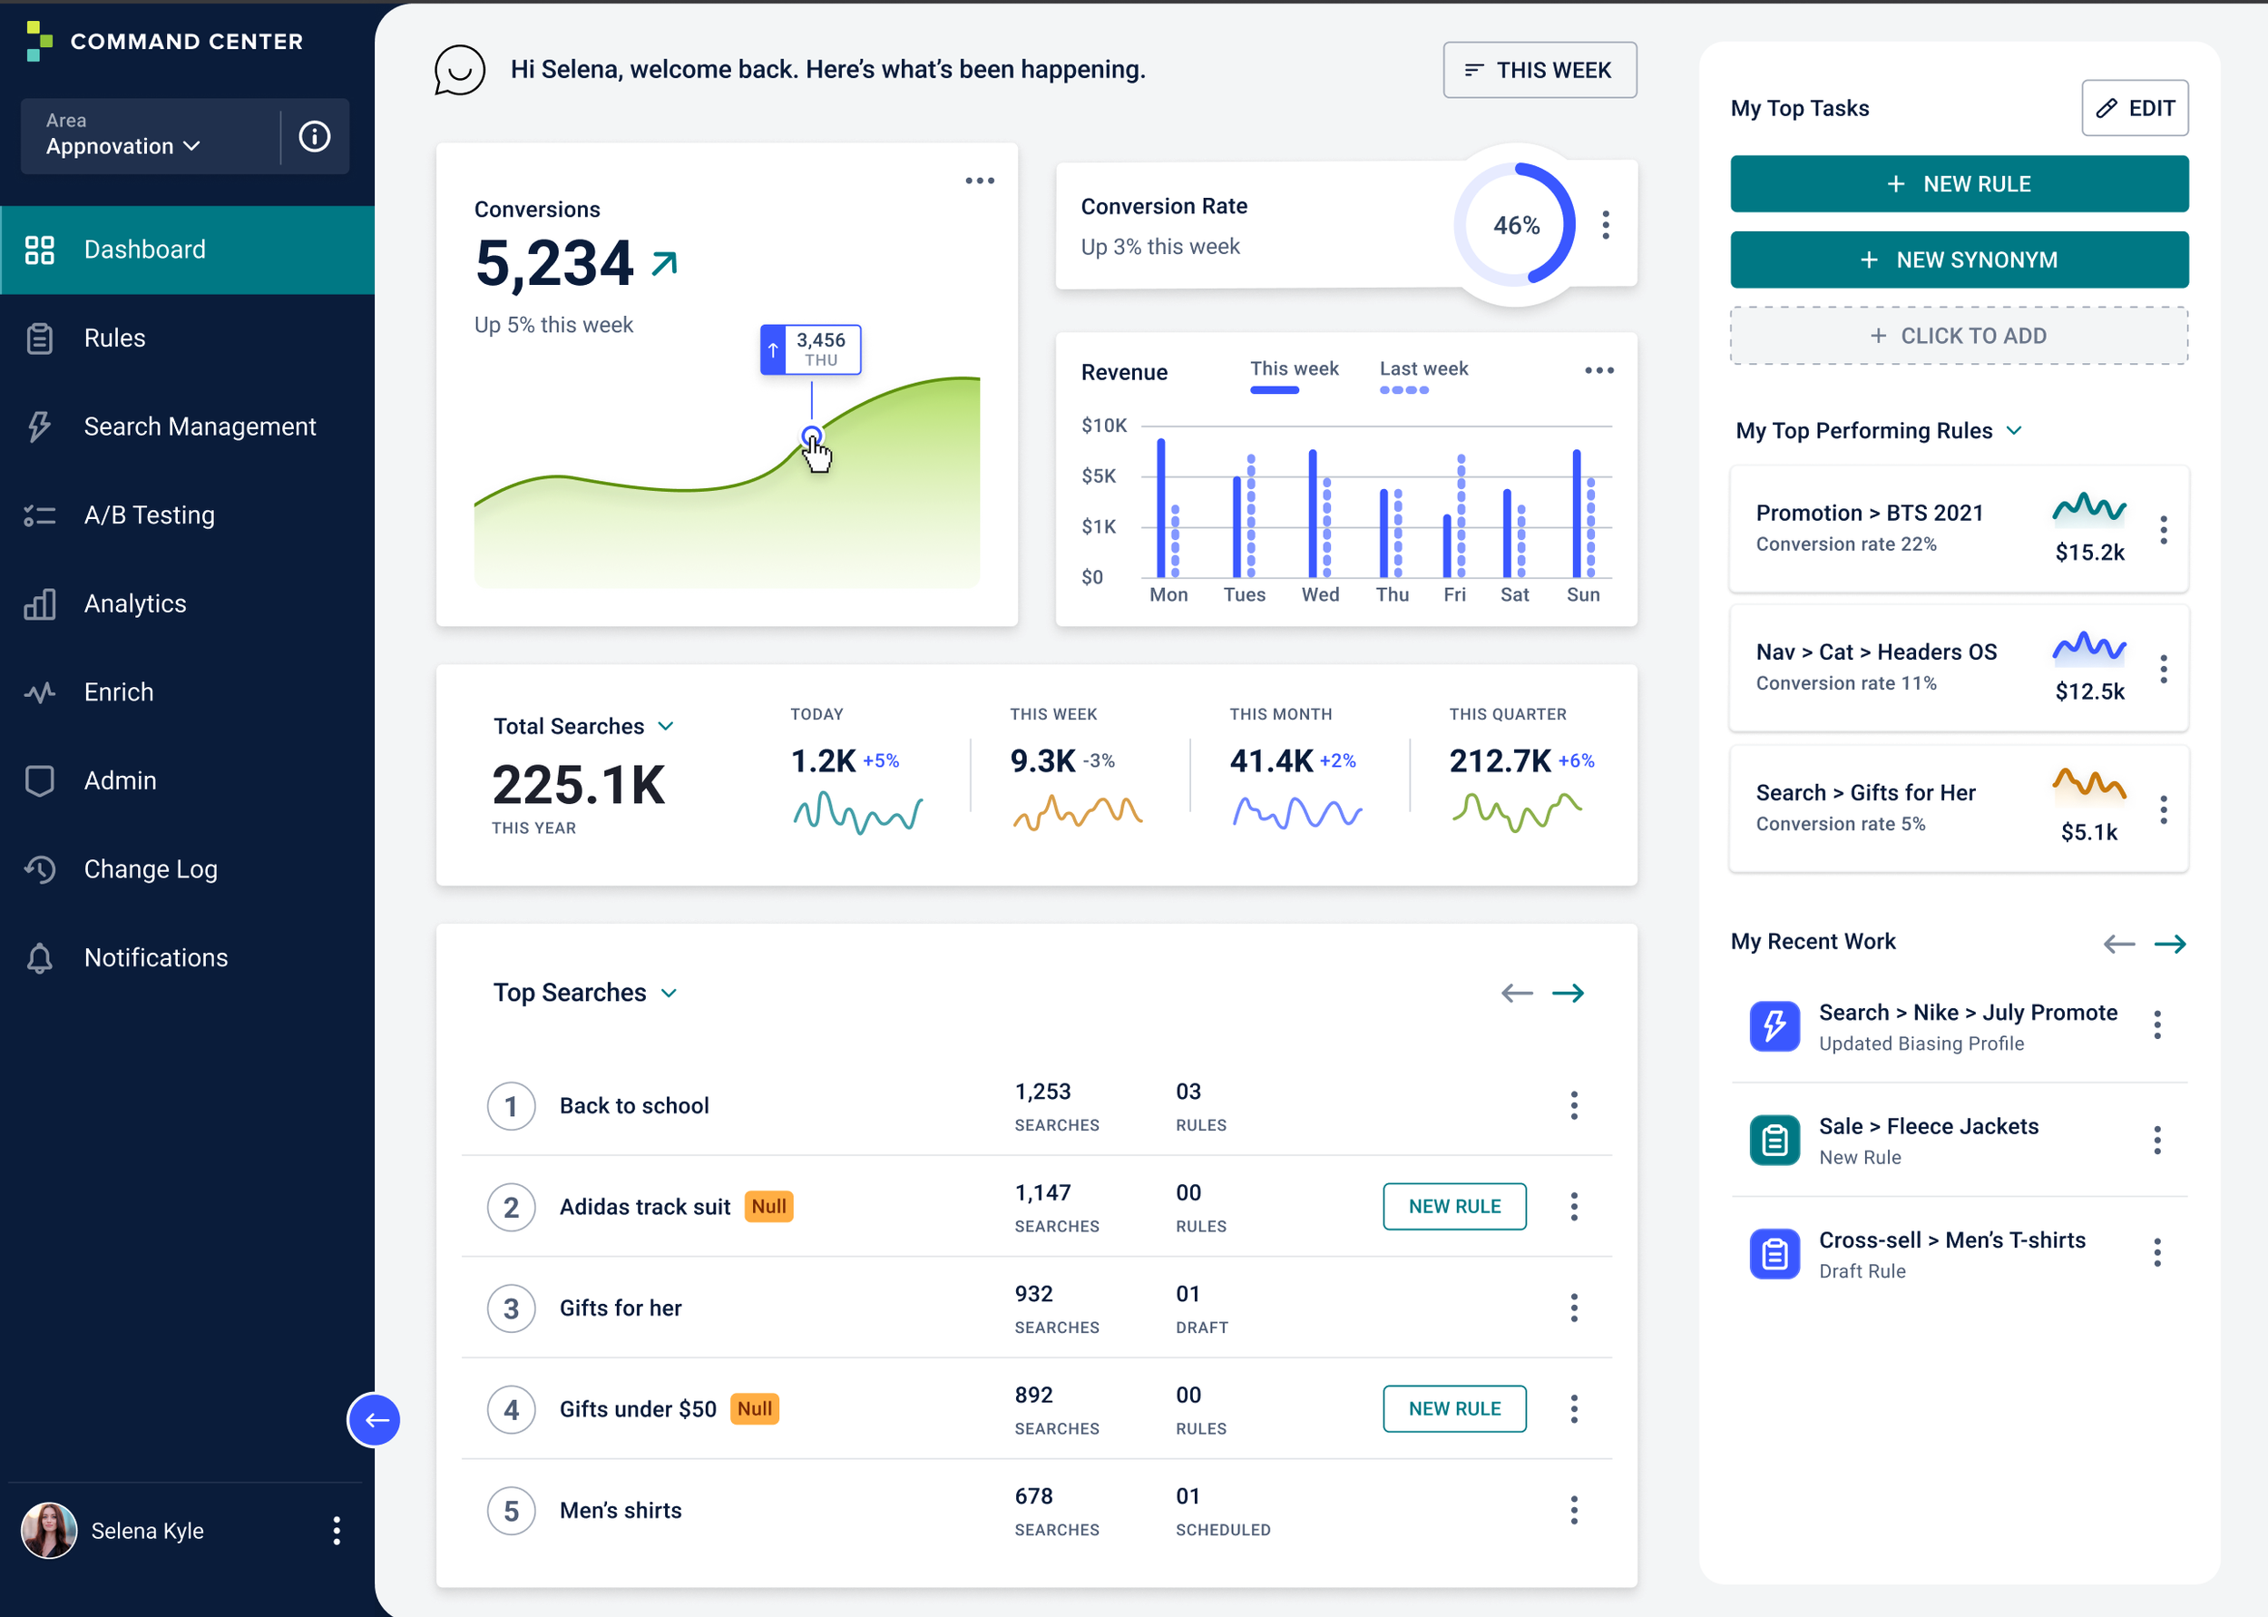Image resolution: width=2268 pixels, height=1617 pixels.
Task: Open Conversion Rate card options menu
Action: [x=1605, y=225]
